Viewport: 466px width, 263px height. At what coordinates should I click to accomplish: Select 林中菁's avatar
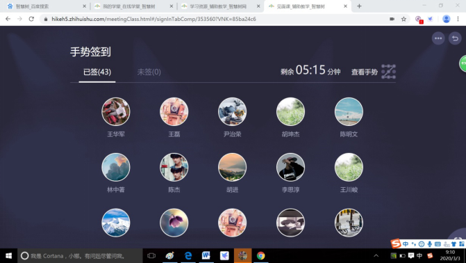116,167
